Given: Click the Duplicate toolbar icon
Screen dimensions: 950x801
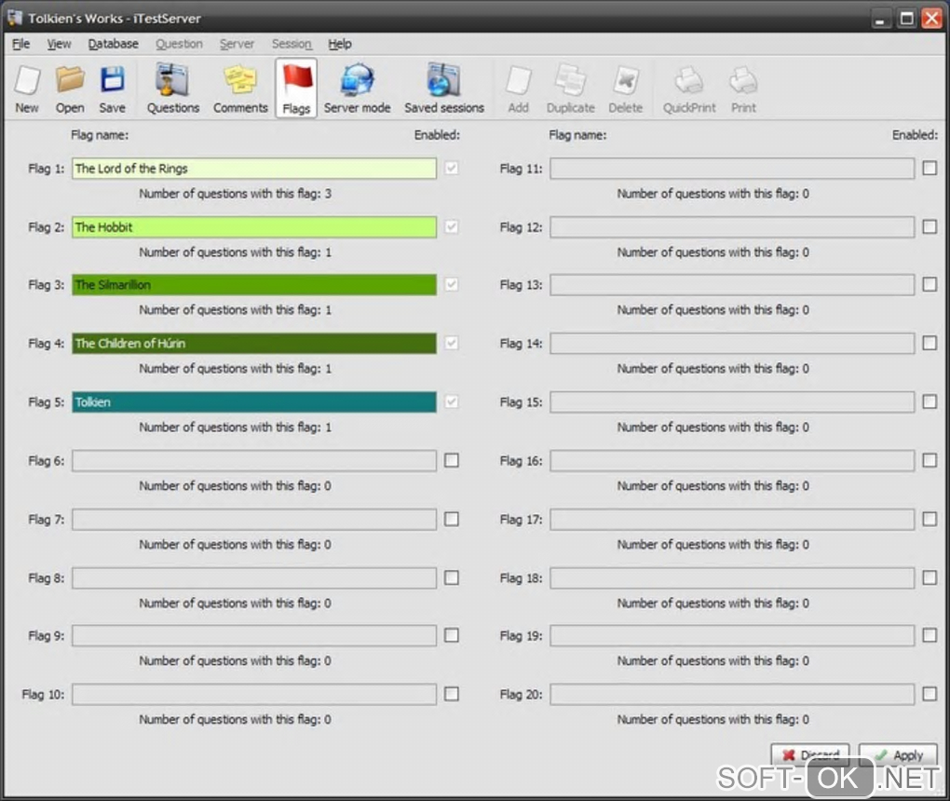Looking at the screenshot, I should 570,89.
